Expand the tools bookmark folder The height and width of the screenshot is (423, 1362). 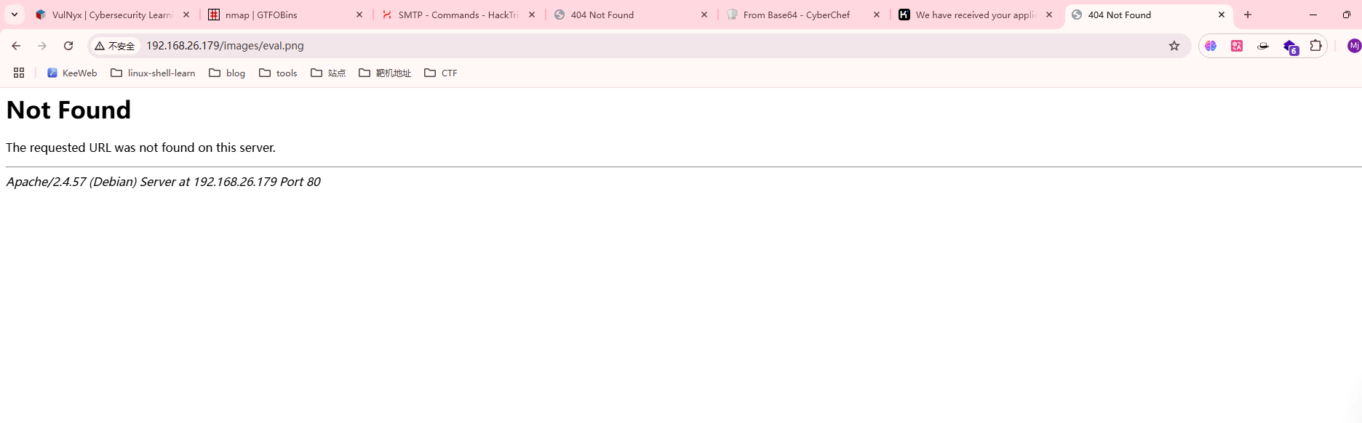[x=278, y=73]
